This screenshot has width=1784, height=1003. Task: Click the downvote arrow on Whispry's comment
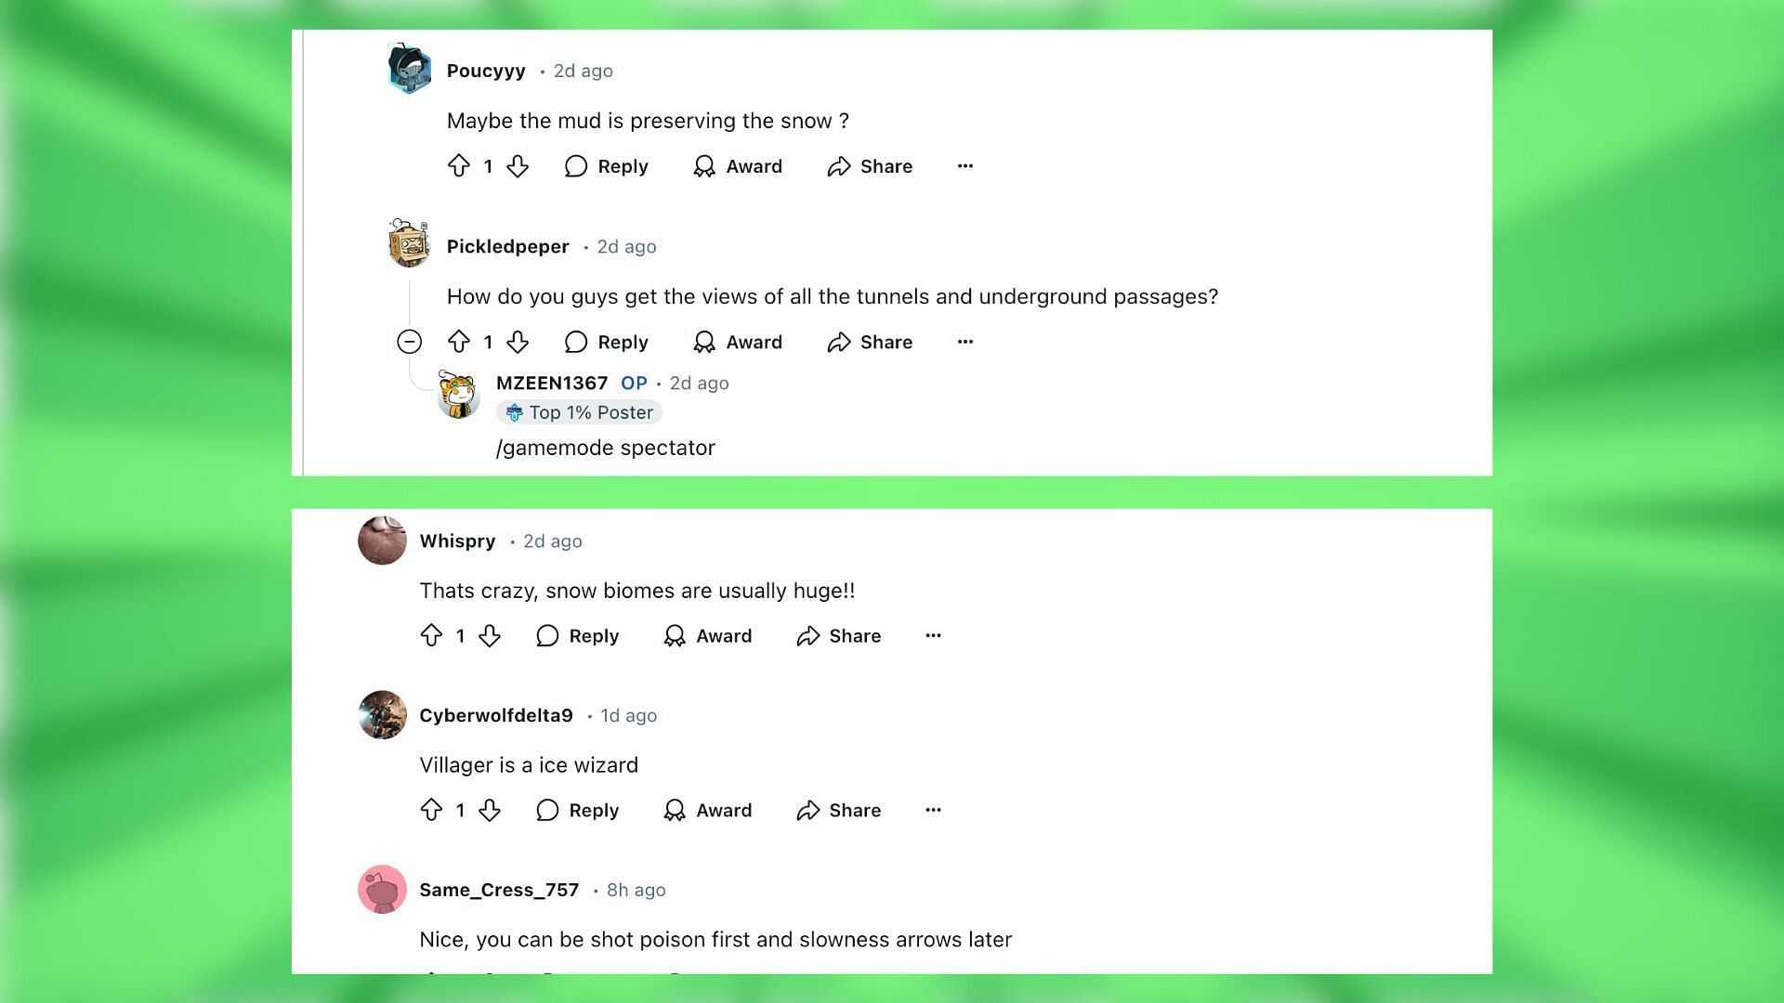489,635
